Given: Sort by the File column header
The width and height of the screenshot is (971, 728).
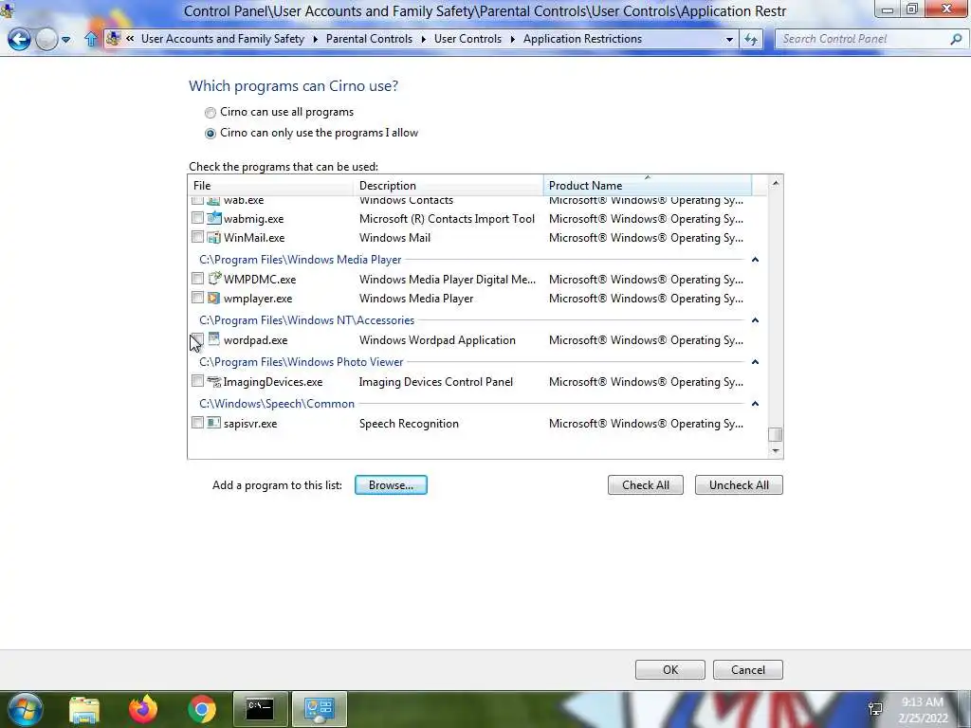Looking at the screenshot, I should point(270,185).
